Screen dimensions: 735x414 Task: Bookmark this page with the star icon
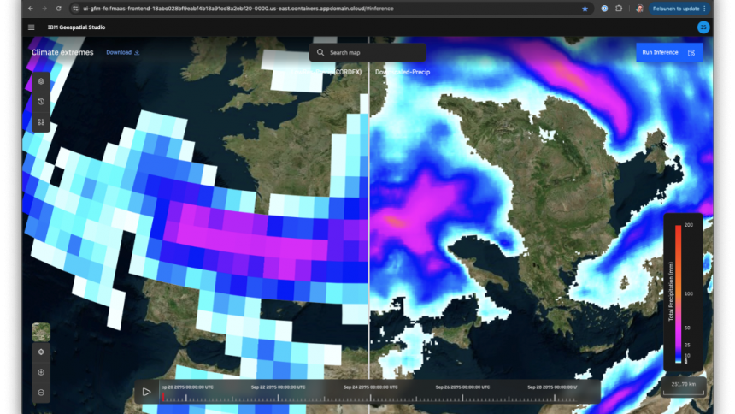(585, 9)
